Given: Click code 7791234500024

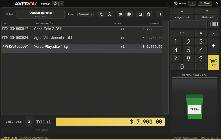Looking at the screenshot, I should coord(15,38).
